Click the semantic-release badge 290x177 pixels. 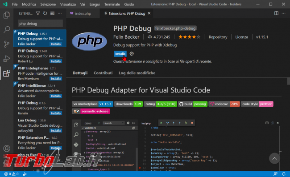tap(91, 111)
